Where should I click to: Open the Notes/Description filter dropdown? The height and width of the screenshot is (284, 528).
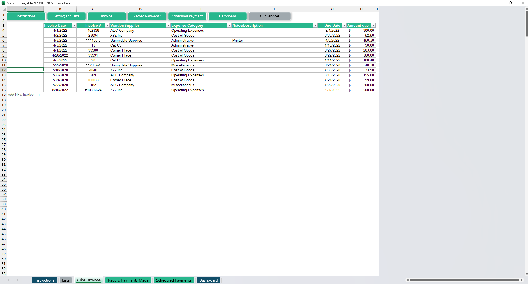tap(315, 25)
